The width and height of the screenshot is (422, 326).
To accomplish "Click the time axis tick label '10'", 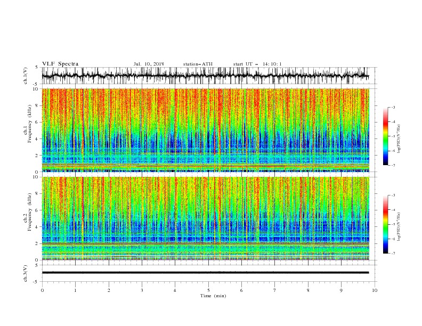I will coord(375,290).
